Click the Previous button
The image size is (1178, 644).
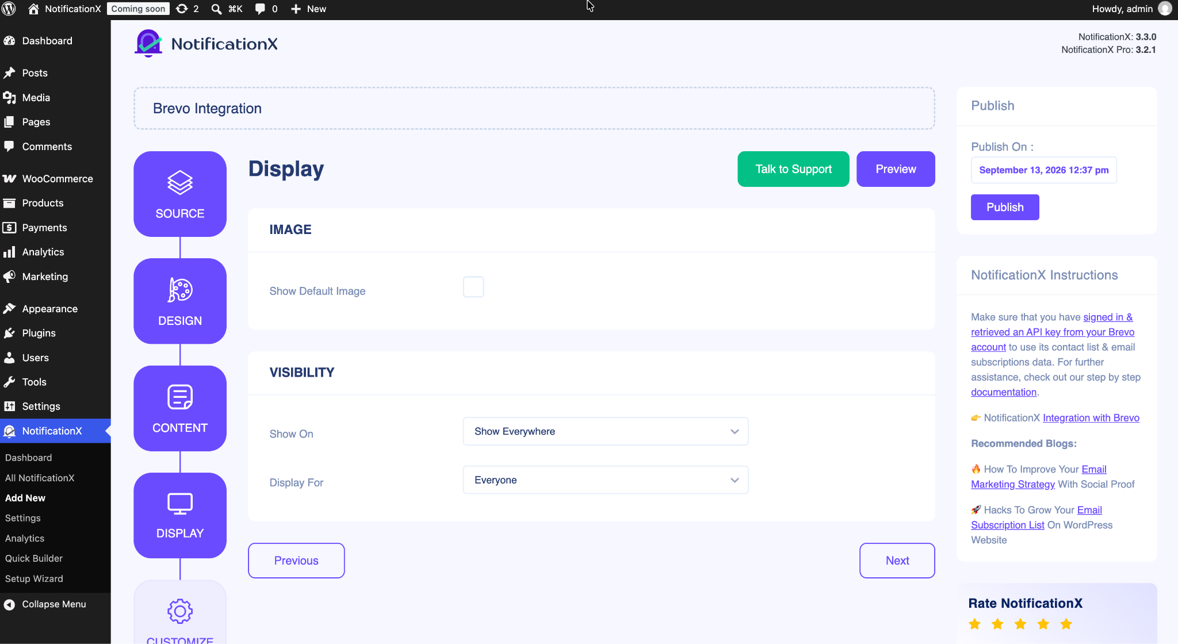click(x=296, y=561)
